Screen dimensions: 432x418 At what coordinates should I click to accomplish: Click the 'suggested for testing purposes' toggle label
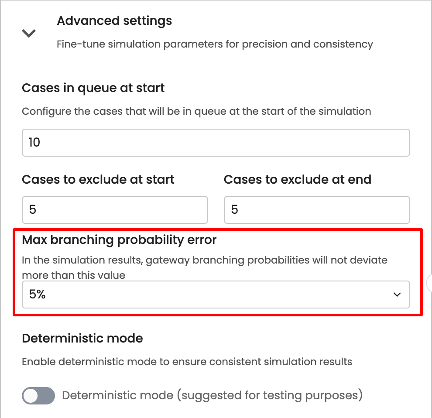213,396
